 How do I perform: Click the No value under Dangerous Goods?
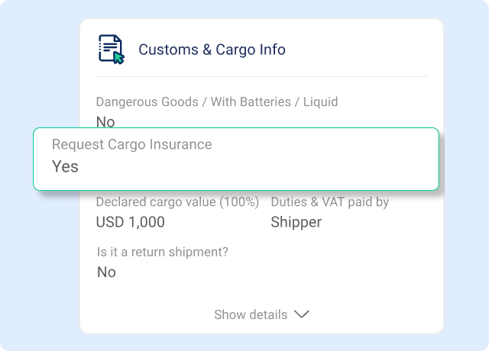105,121
